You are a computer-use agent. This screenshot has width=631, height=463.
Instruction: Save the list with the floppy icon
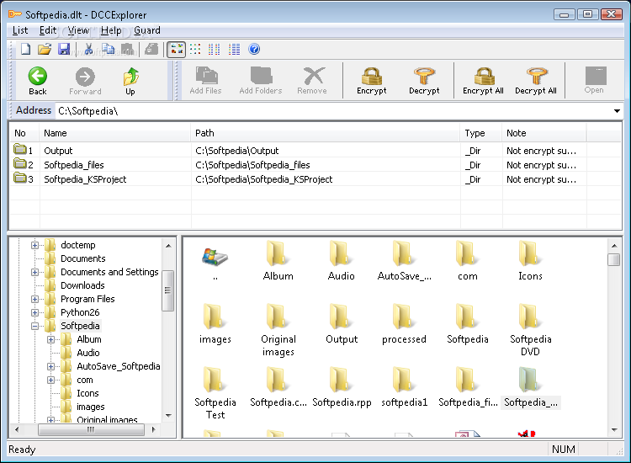(64, 49)
